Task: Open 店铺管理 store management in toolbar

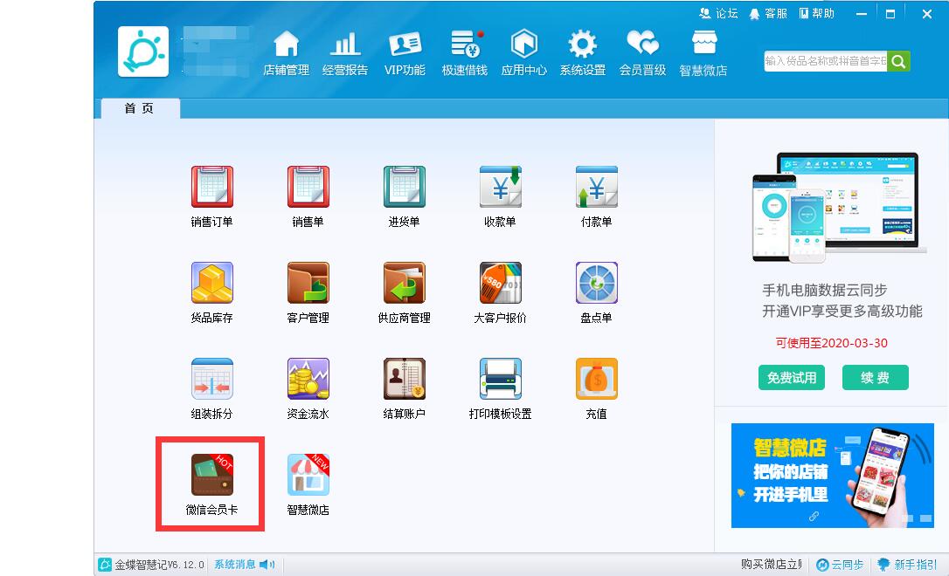Action: point(287,53)
